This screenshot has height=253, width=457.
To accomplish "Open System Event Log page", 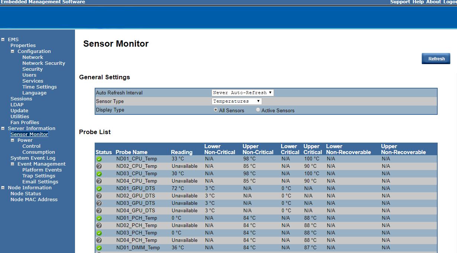I will point(33,158).
